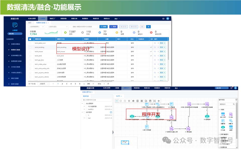
Task: Click the view icon in the buf.a_table_num row
Action: [x=155, y=43]
